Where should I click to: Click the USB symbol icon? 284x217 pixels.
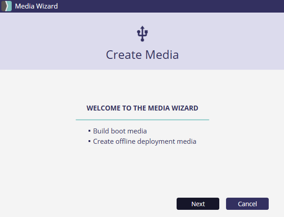click(x=142, y=34)
